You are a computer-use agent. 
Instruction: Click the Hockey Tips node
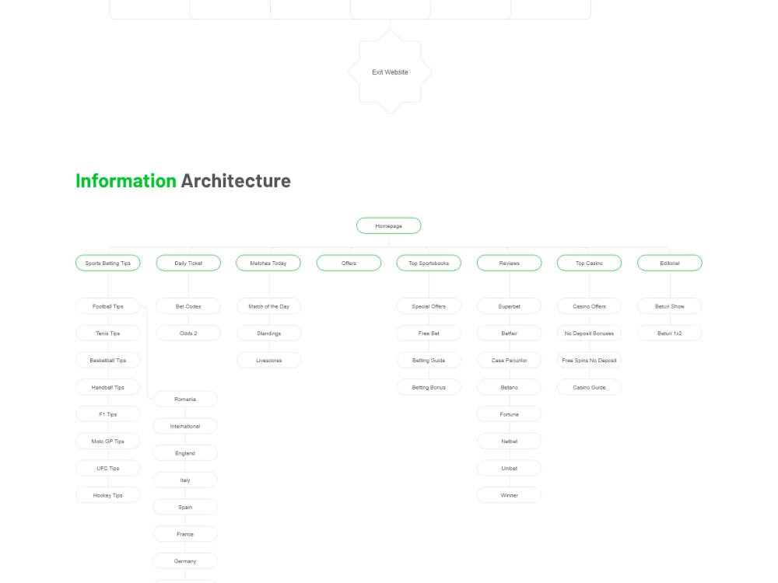coord(107,495)
